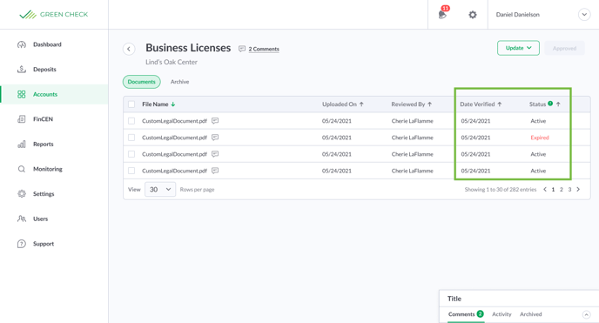Click the Accounts grid icon

22,94
